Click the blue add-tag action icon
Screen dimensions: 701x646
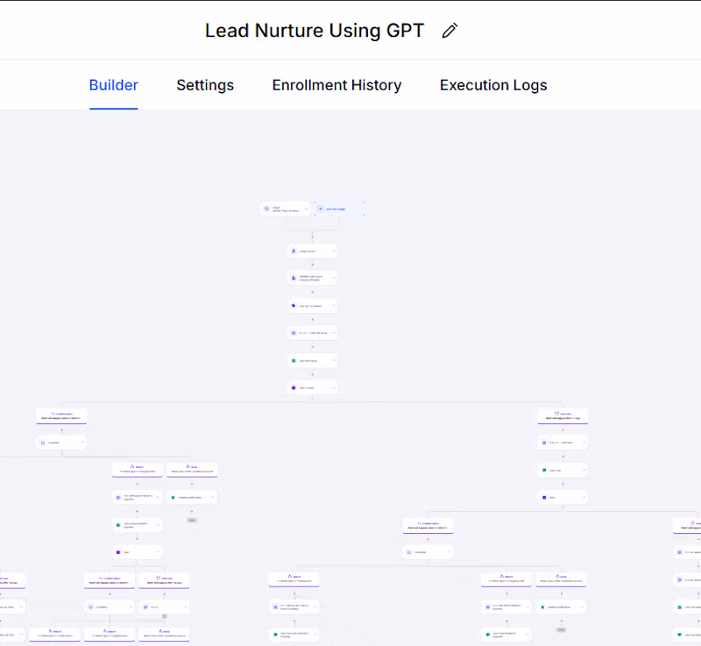(293, 305)
